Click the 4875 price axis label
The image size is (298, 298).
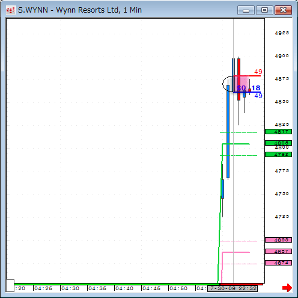[x=282, y=79]
